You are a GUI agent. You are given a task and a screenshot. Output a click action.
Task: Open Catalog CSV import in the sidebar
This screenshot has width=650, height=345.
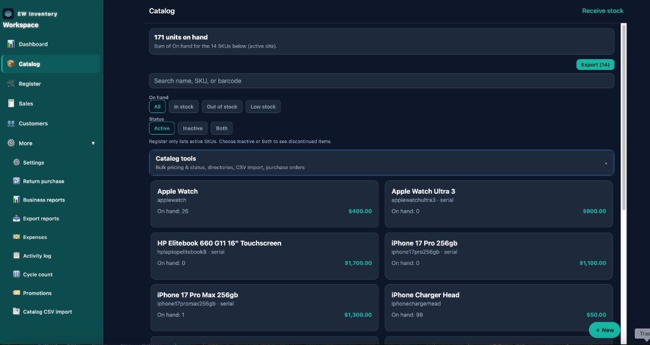[47, 312]
